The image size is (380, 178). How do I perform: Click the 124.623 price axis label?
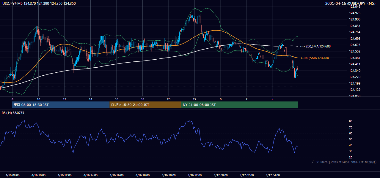[x=354, y=45]
